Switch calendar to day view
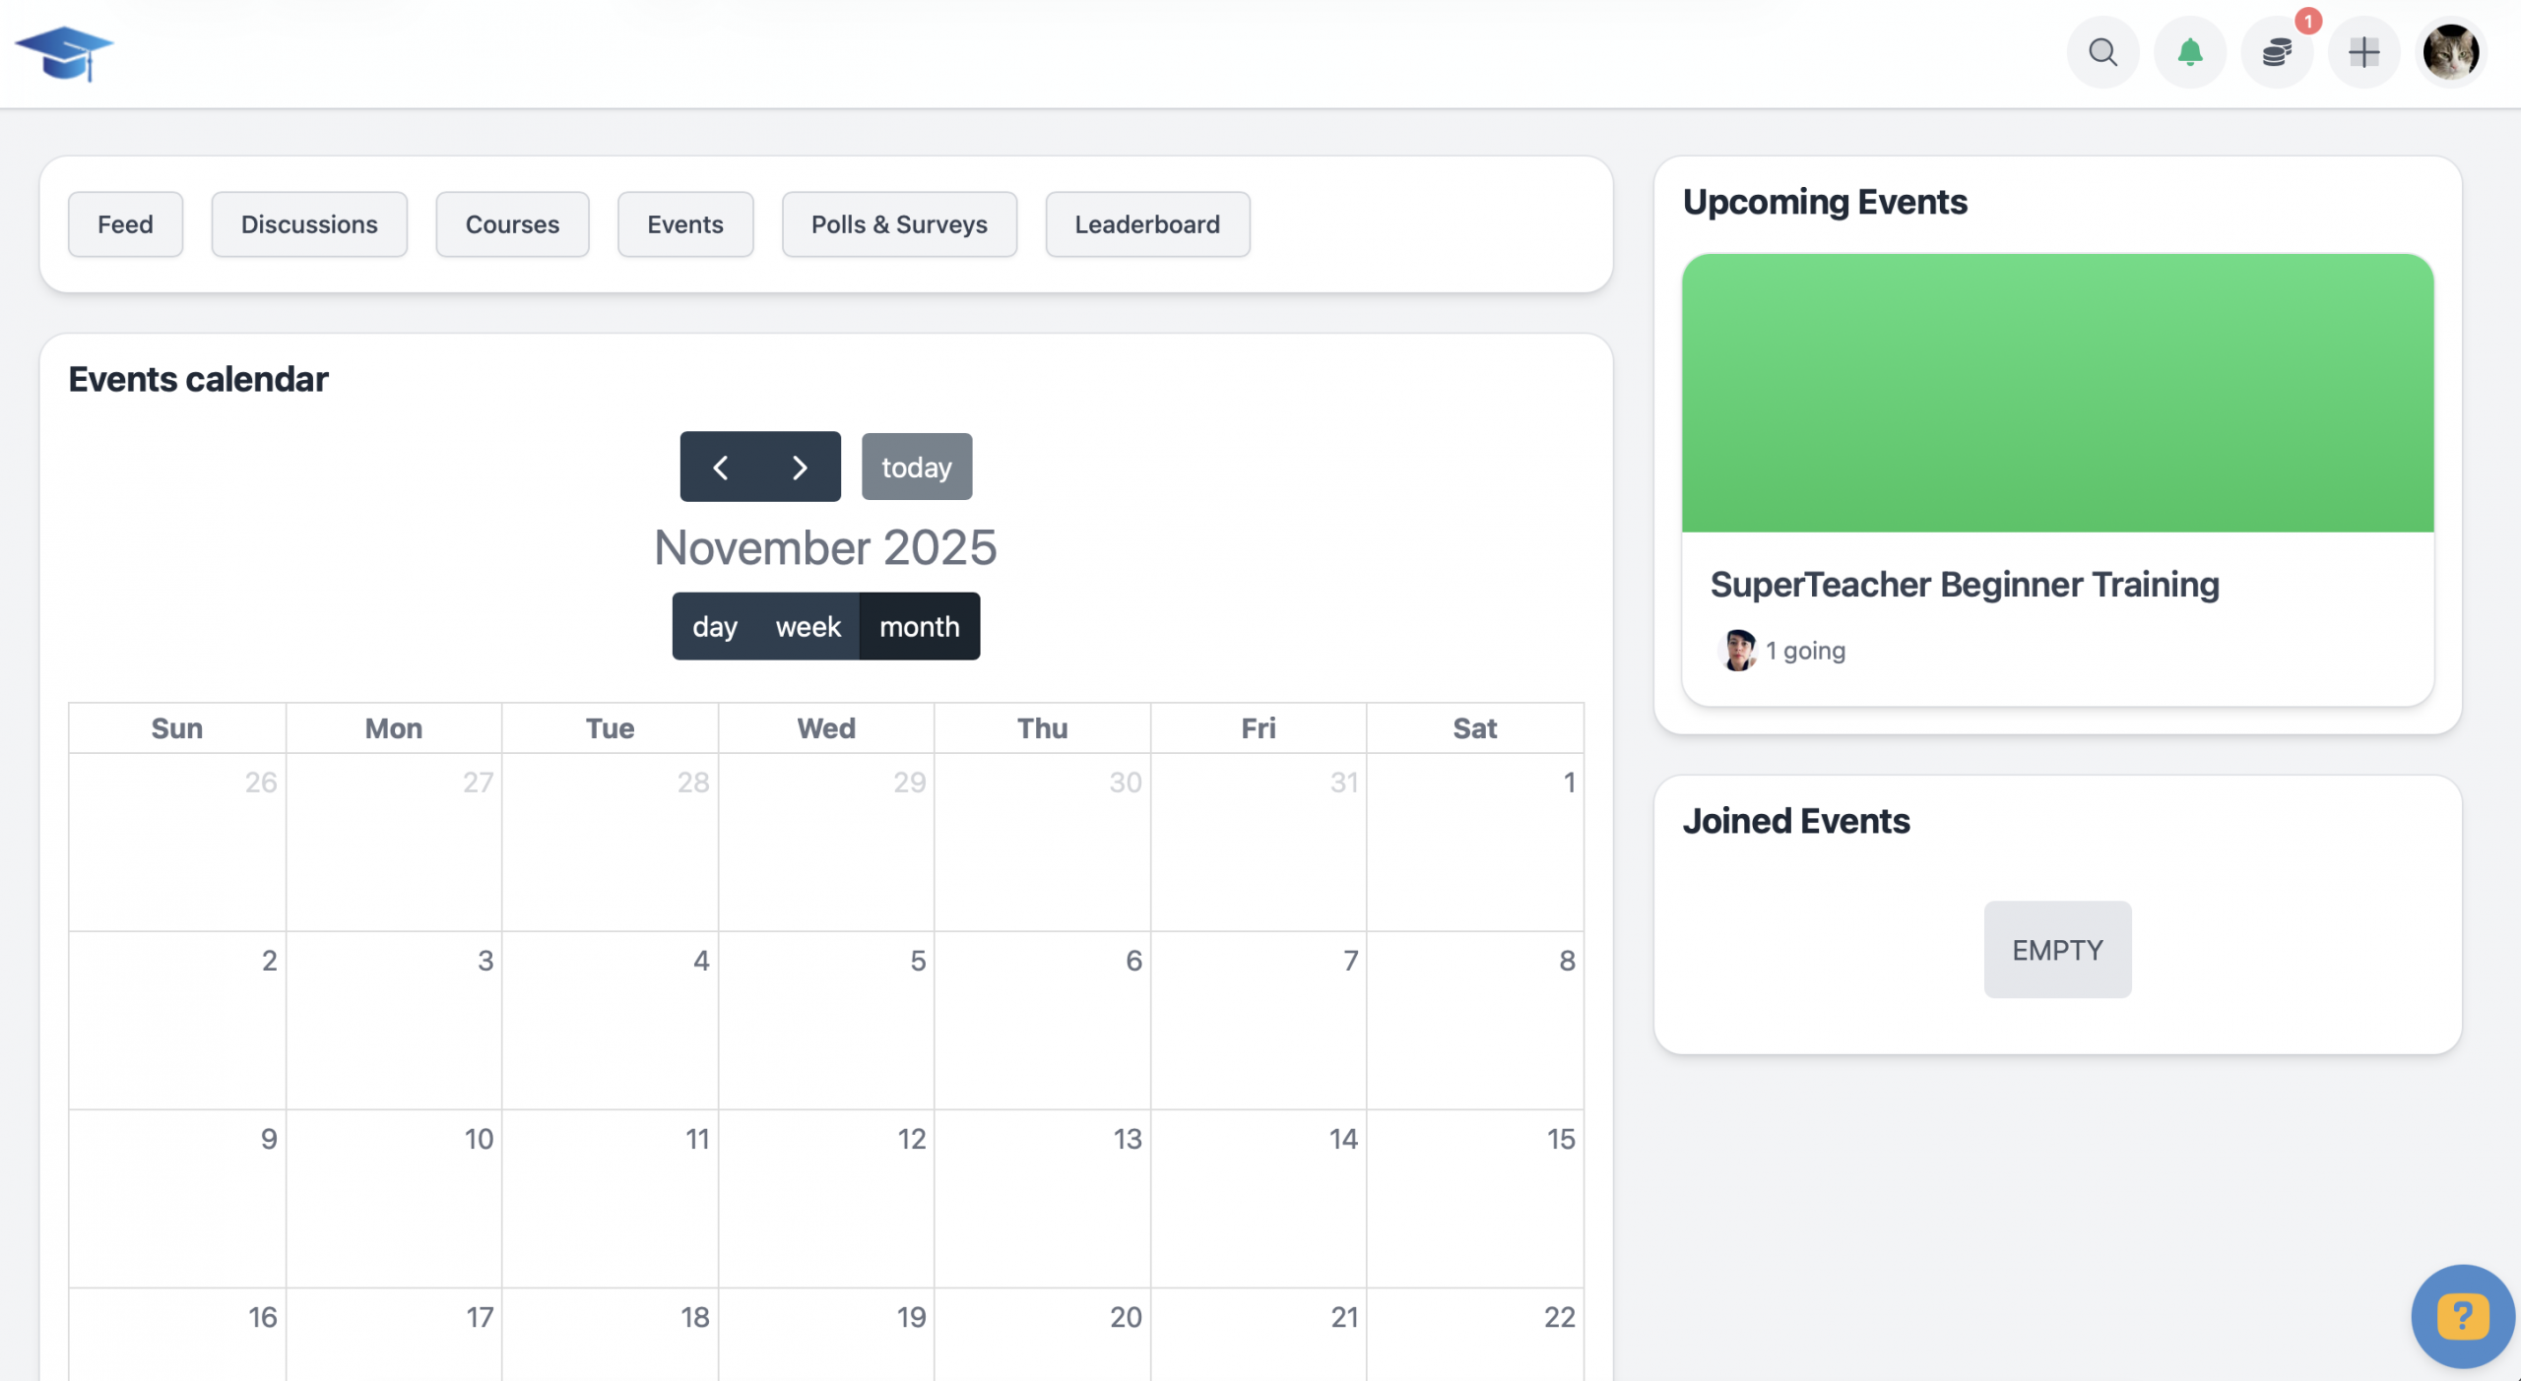 [x=715, y=627]
